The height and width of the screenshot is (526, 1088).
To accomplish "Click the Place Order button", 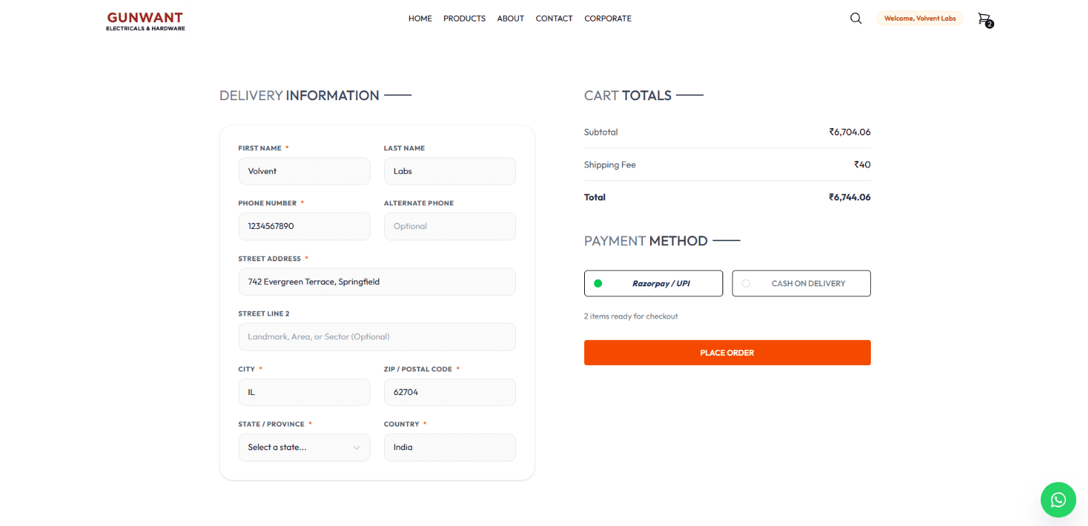I will coord(727,353).
